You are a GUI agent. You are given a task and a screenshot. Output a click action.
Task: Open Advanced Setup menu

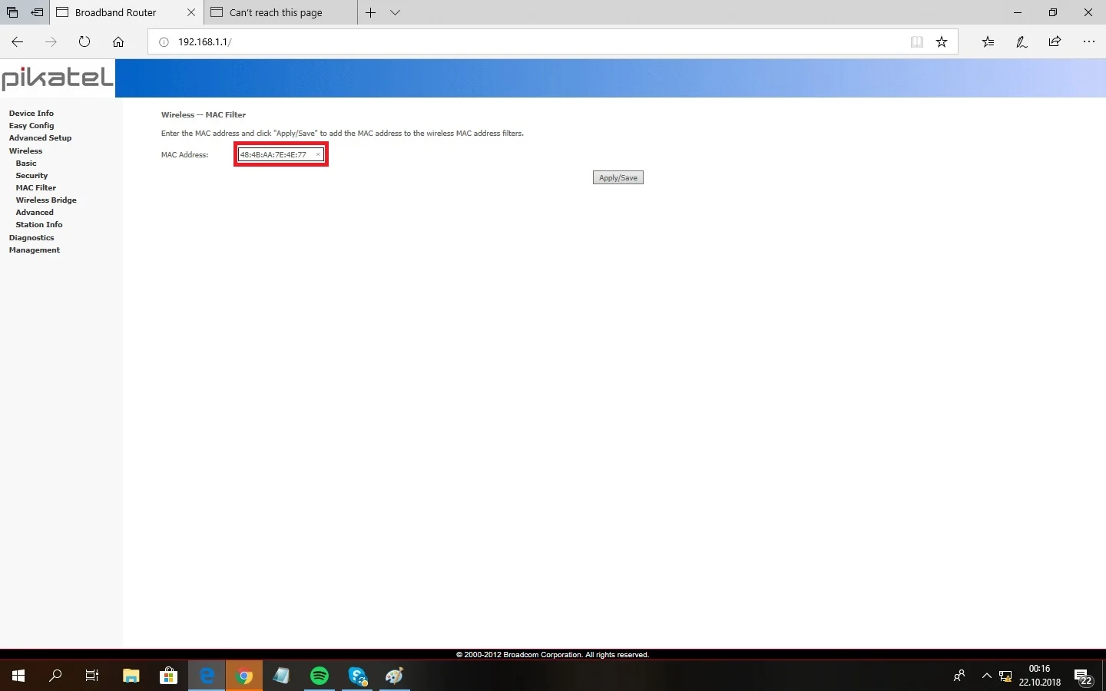tap(40, 137)
